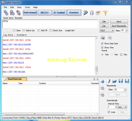Uncheck Show Data Sent
Screen dimensions: 132x121
102,44
